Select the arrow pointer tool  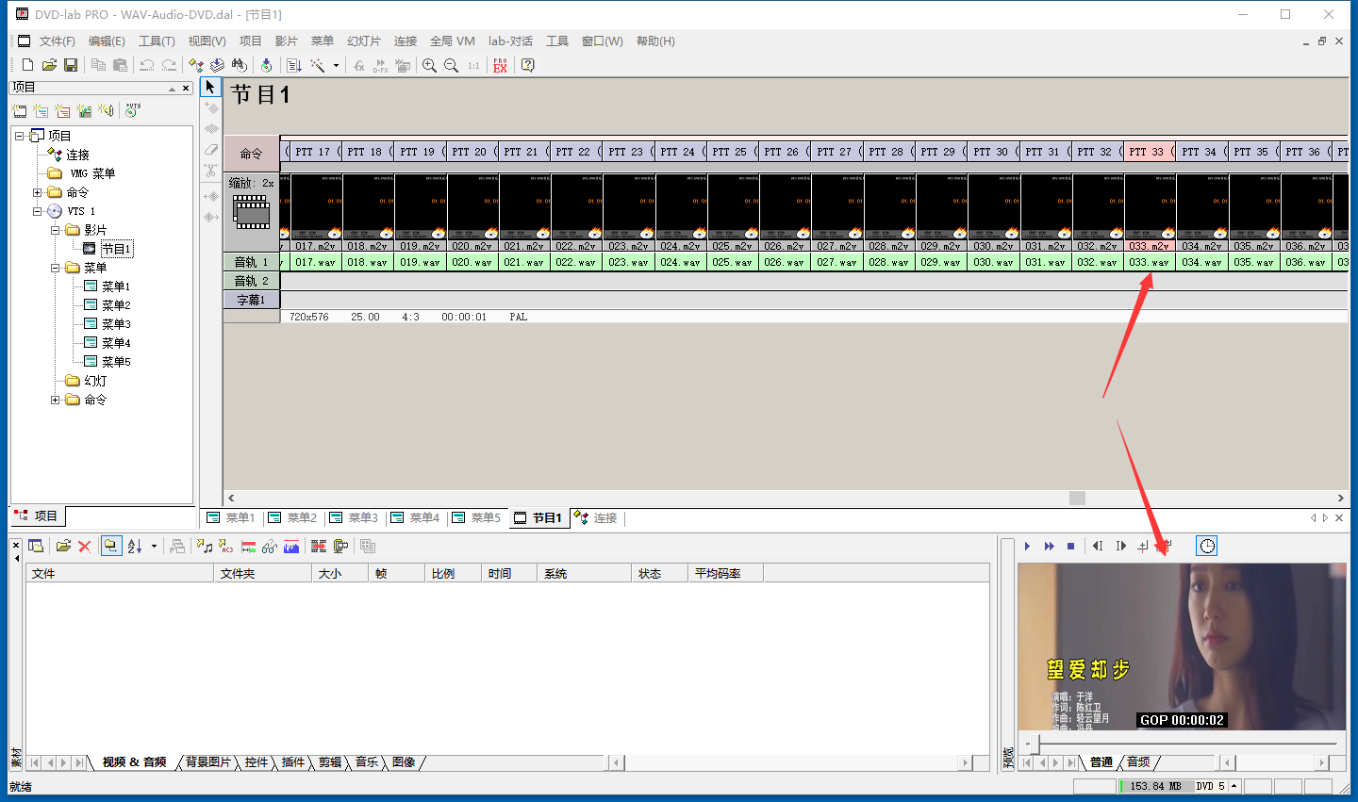(210, 87)
